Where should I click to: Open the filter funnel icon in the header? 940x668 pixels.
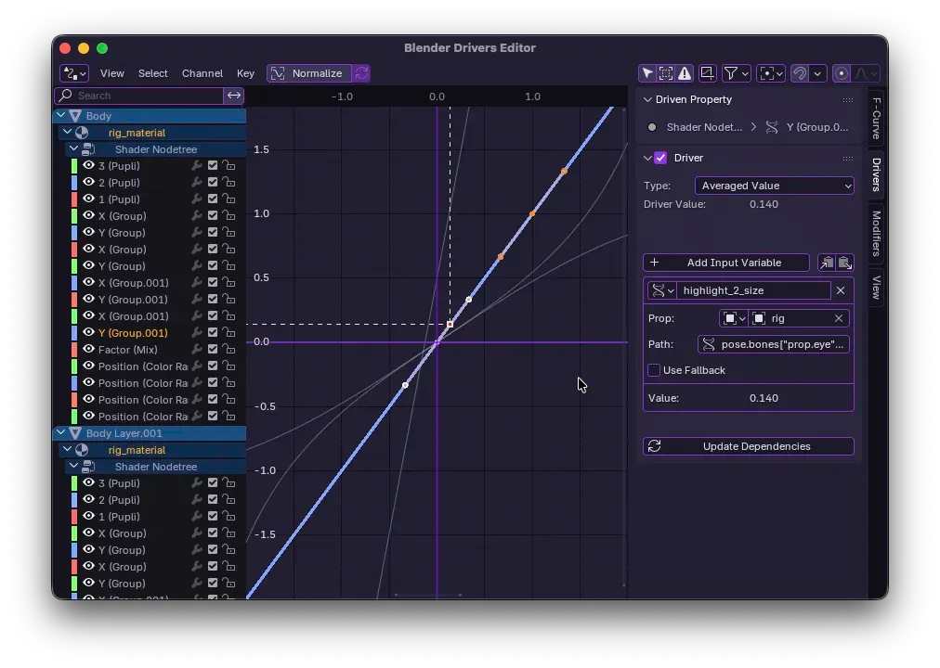[730, 73]
